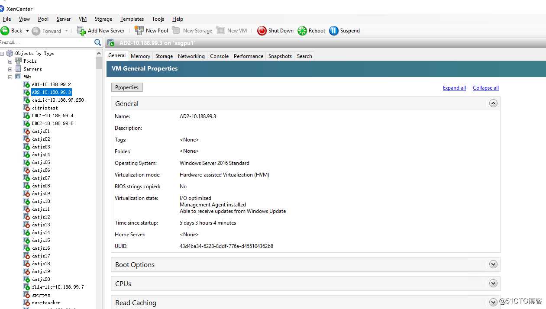This screenshot has width=546, height=309.
Task: Switch to the Console tab
Action: 219,56
